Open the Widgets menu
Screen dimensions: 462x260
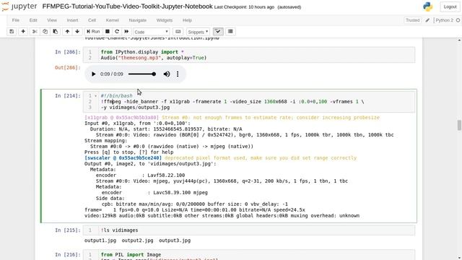[165, 20]
